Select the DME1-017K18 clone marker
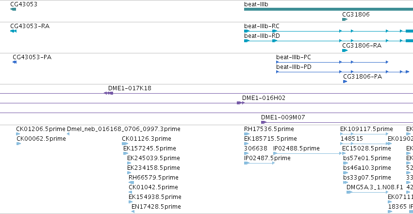The height and width of the screenshot is (214, 413). click(x=109, y=93)
